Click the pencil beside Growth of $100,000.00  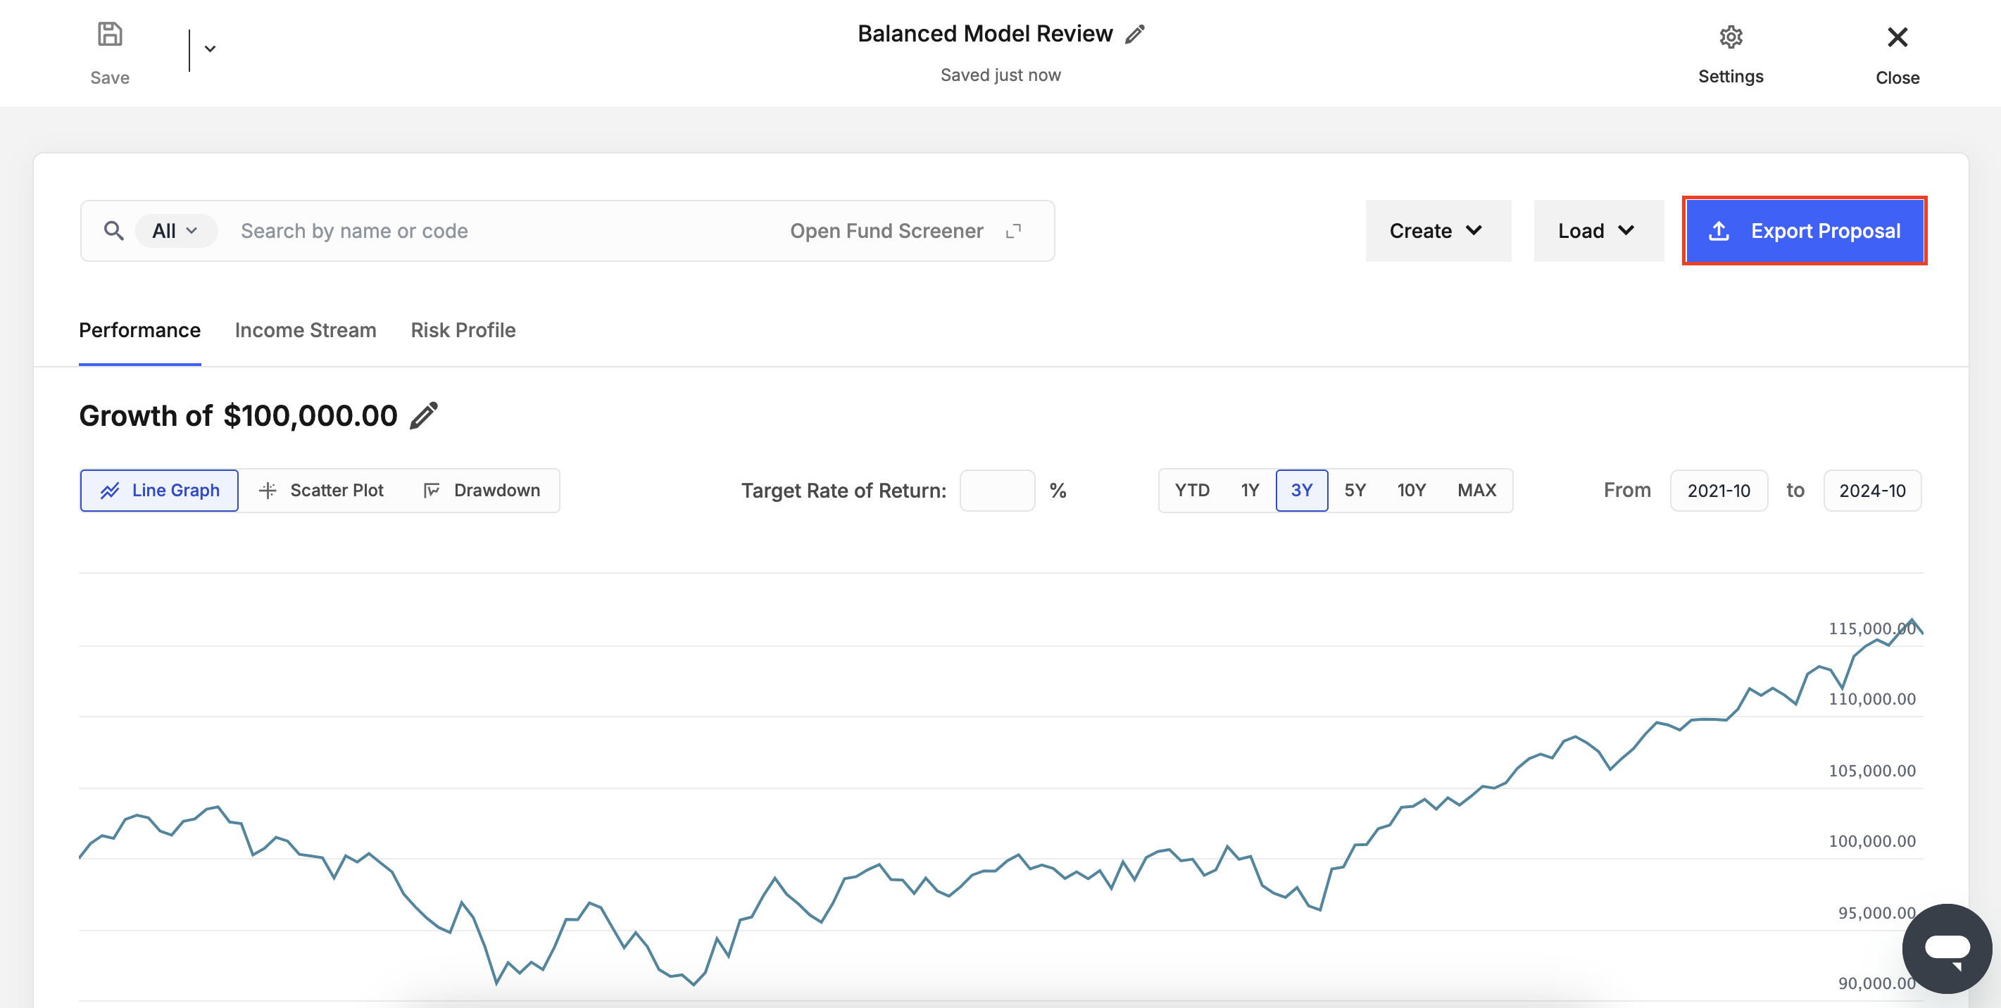coord(424,415)
